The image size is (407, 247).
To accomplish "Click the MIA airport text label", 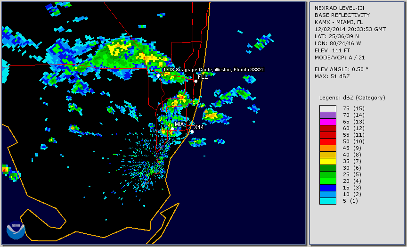I will click(x=179, y=124).
